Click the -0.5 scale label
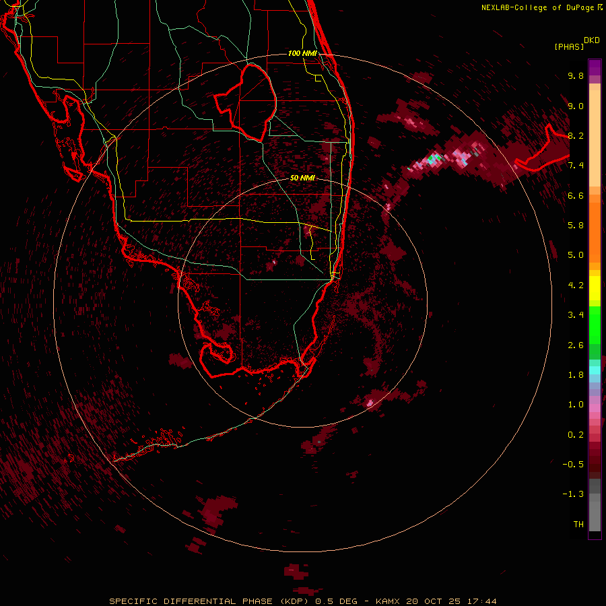Screen dimensions: 606x606 [573, 465]
